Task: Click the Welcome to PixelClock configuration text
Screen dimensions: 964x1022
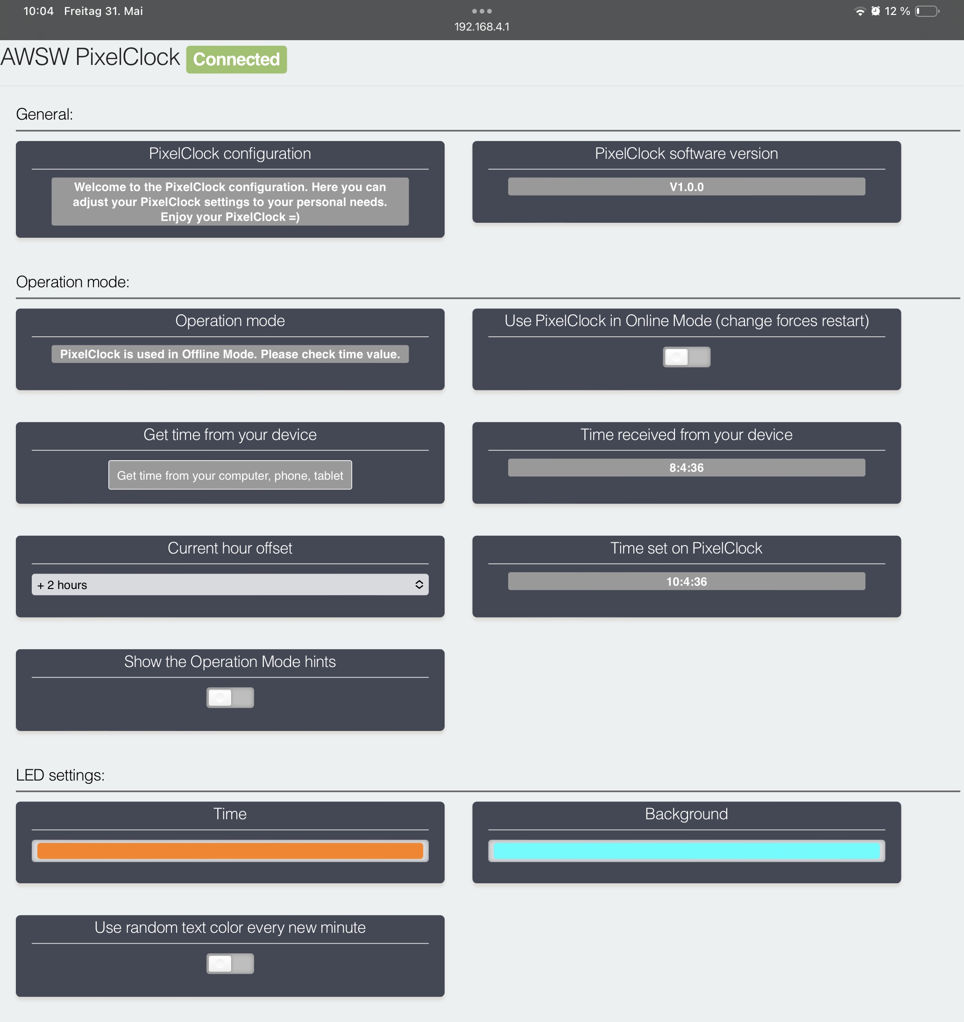Action: tap(230, 201)
